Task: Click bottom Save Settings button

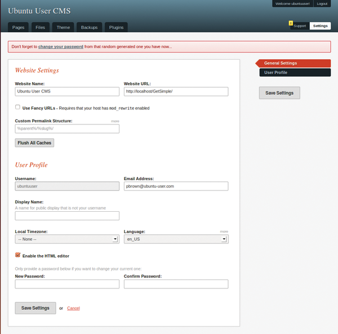Action: [35, 308]
